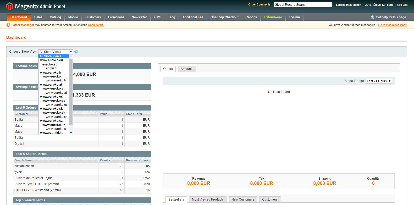
Task: Click the tyvek search term row
Action: 82,172
